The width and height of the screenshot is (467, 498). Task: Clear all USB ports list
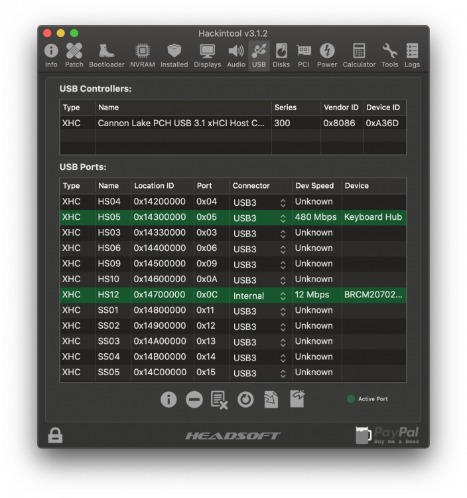219,400
